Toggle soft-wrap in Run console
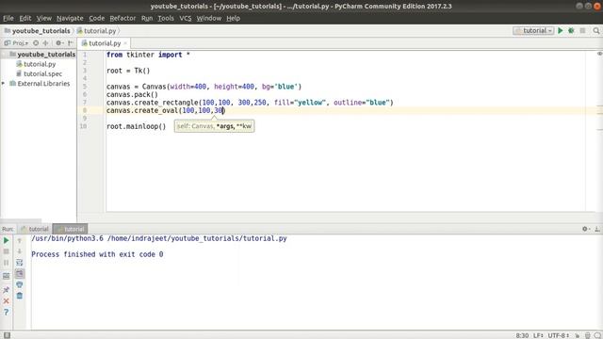Screen dimensions: 603x339 coord(19,263)
